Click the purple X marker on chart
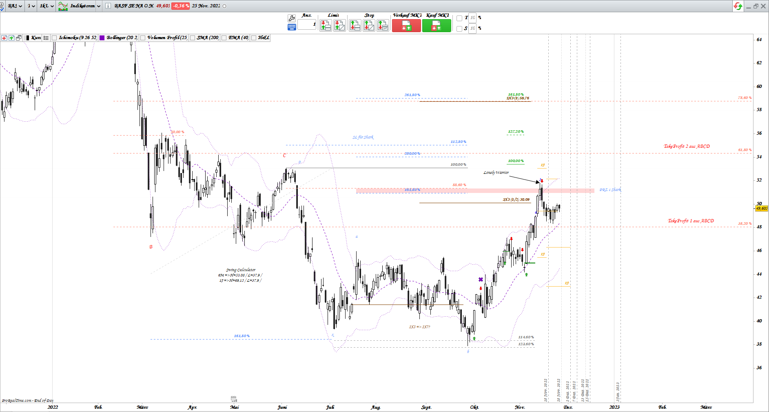769x412 pixels. 481,279
